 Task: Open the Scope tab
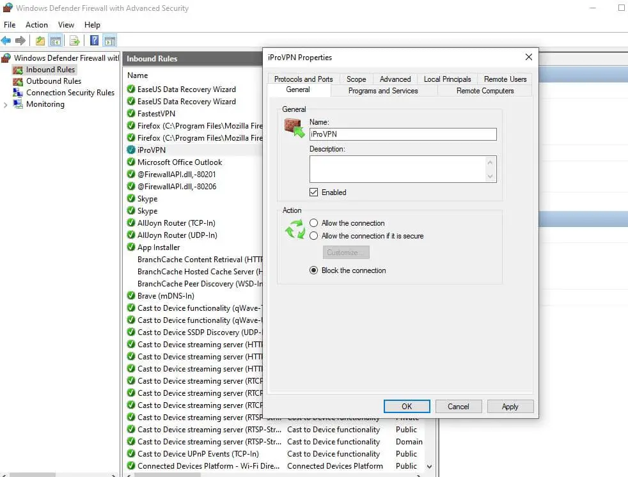pos(356,79)
